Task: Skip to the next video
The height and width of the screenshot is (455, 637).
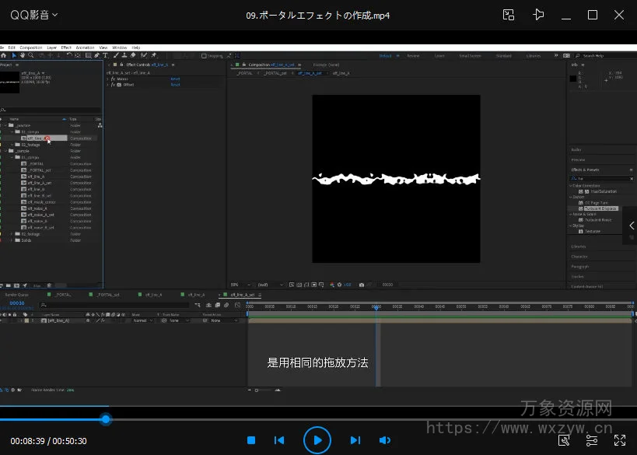Action: pyautogui.click(x=355, y=440)
